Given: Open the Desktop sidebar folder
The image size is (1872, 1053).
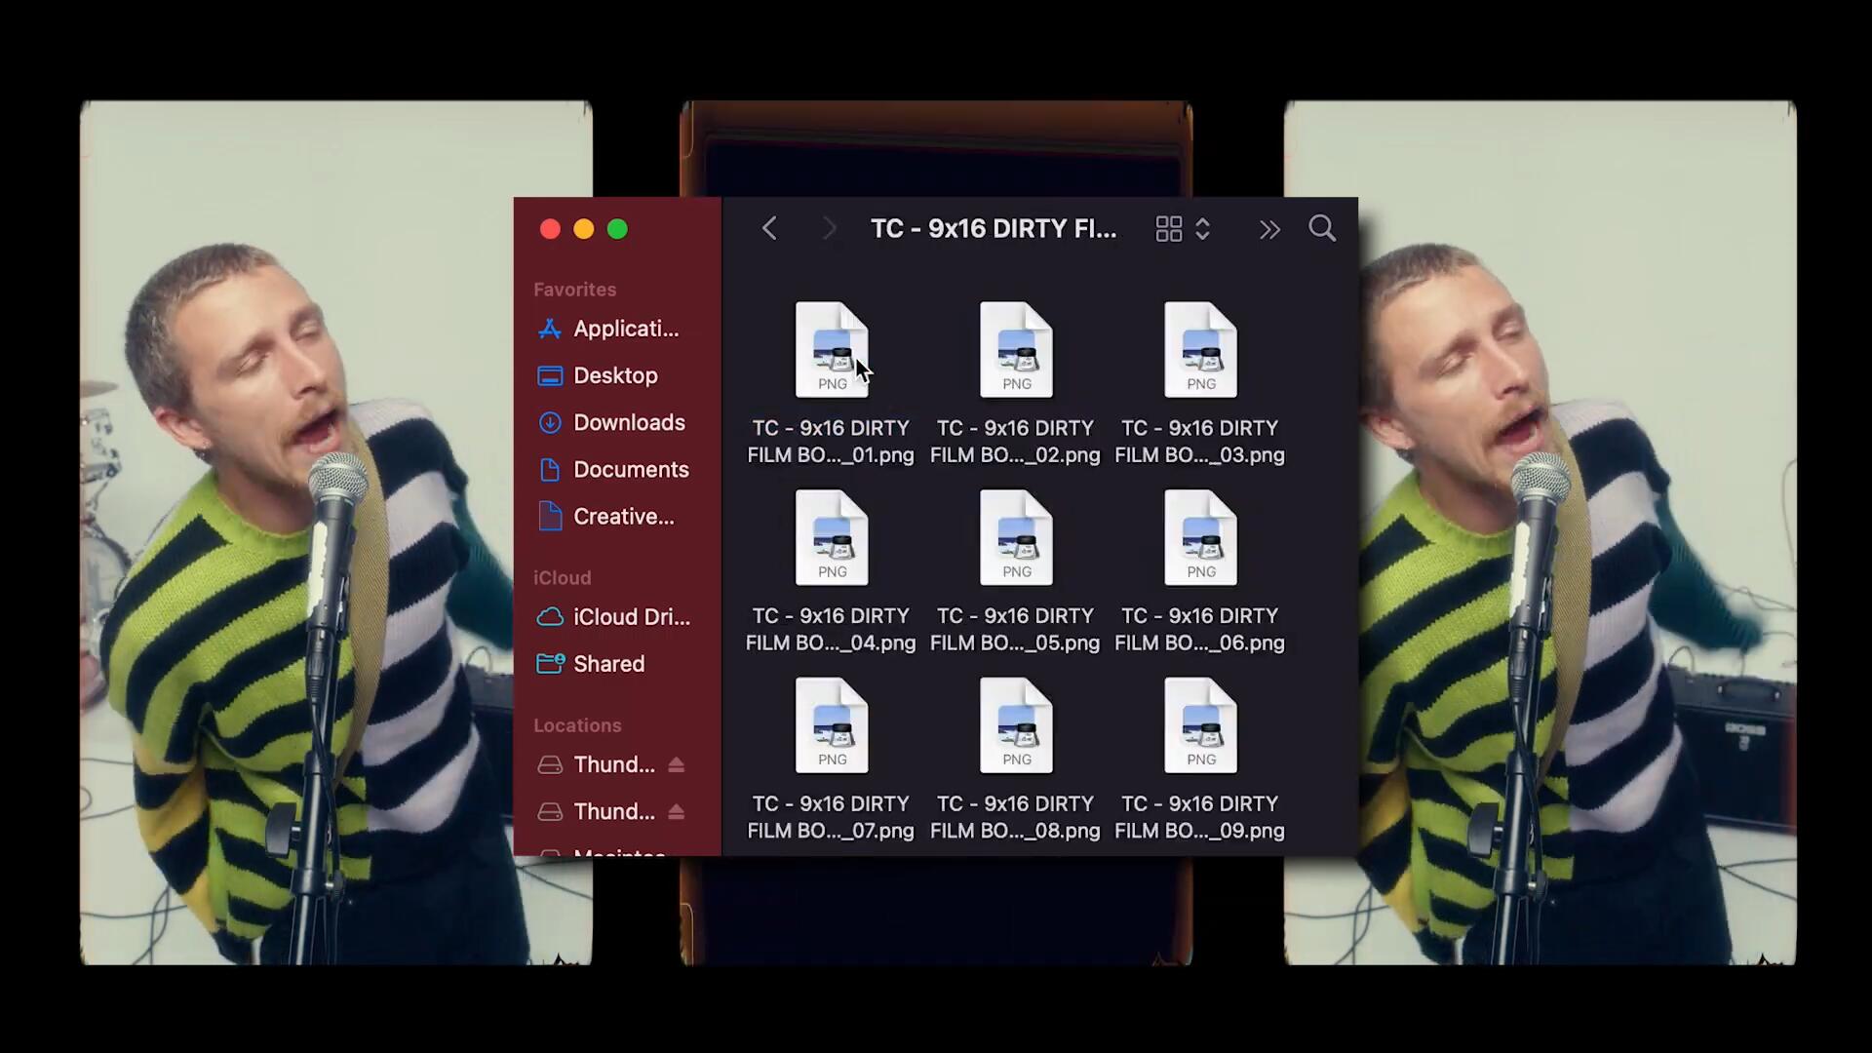Looking at the screenshot, I should pyautogui.click(x=614, y=375).
